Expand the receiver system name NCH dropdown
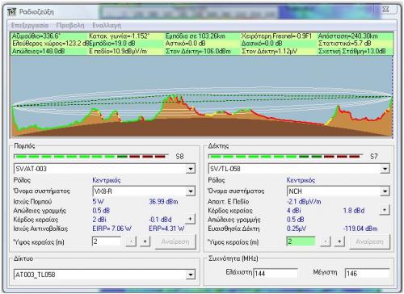Screen dimensions: 404x294 pyautogui.click(x=385, y=191)
